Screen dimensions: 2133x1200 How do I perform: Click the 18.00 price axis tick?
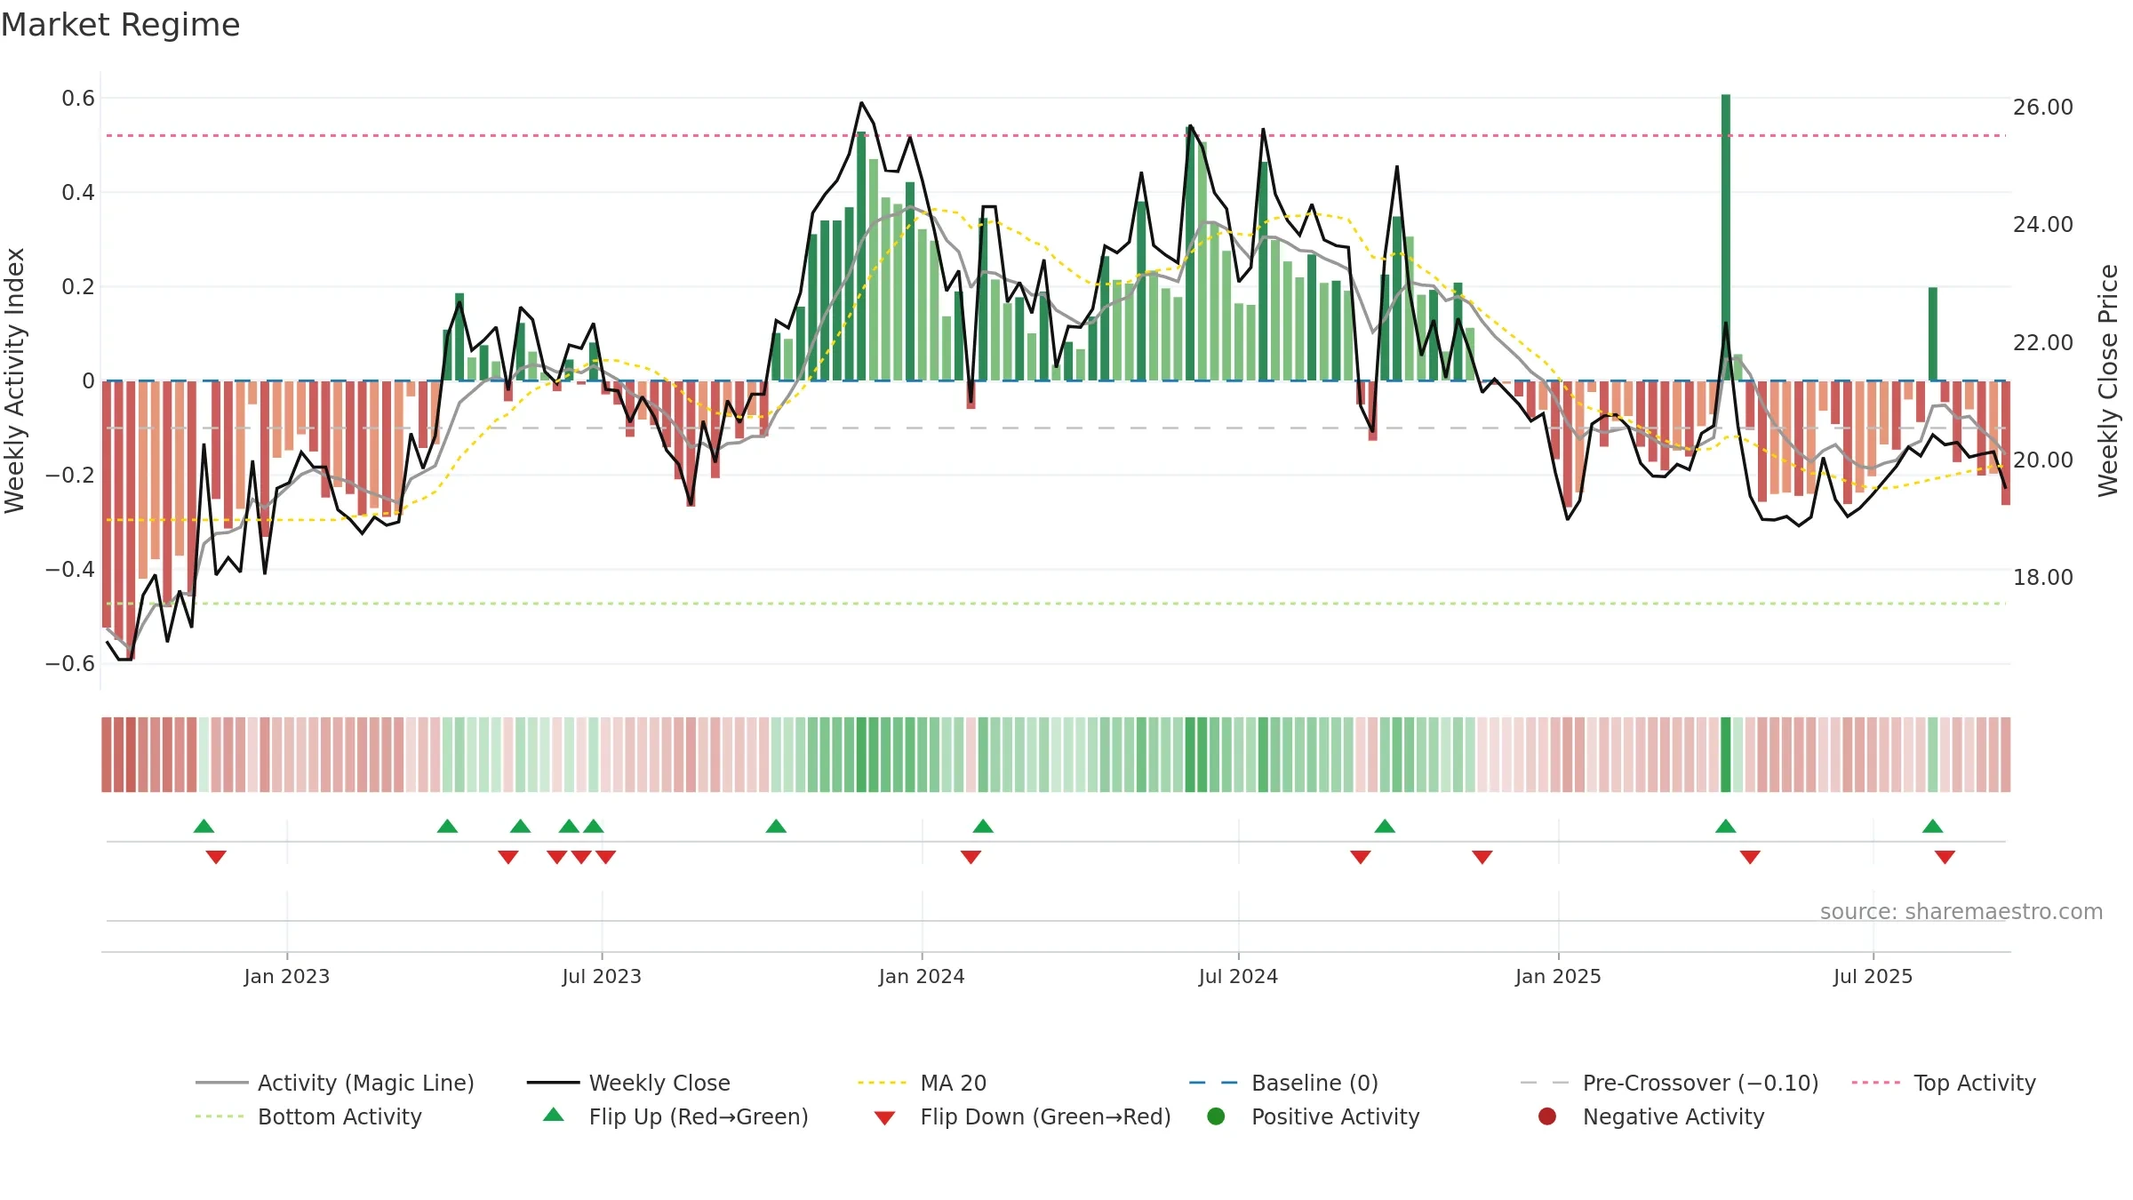pyautogui.click(x=2043, y=577)
